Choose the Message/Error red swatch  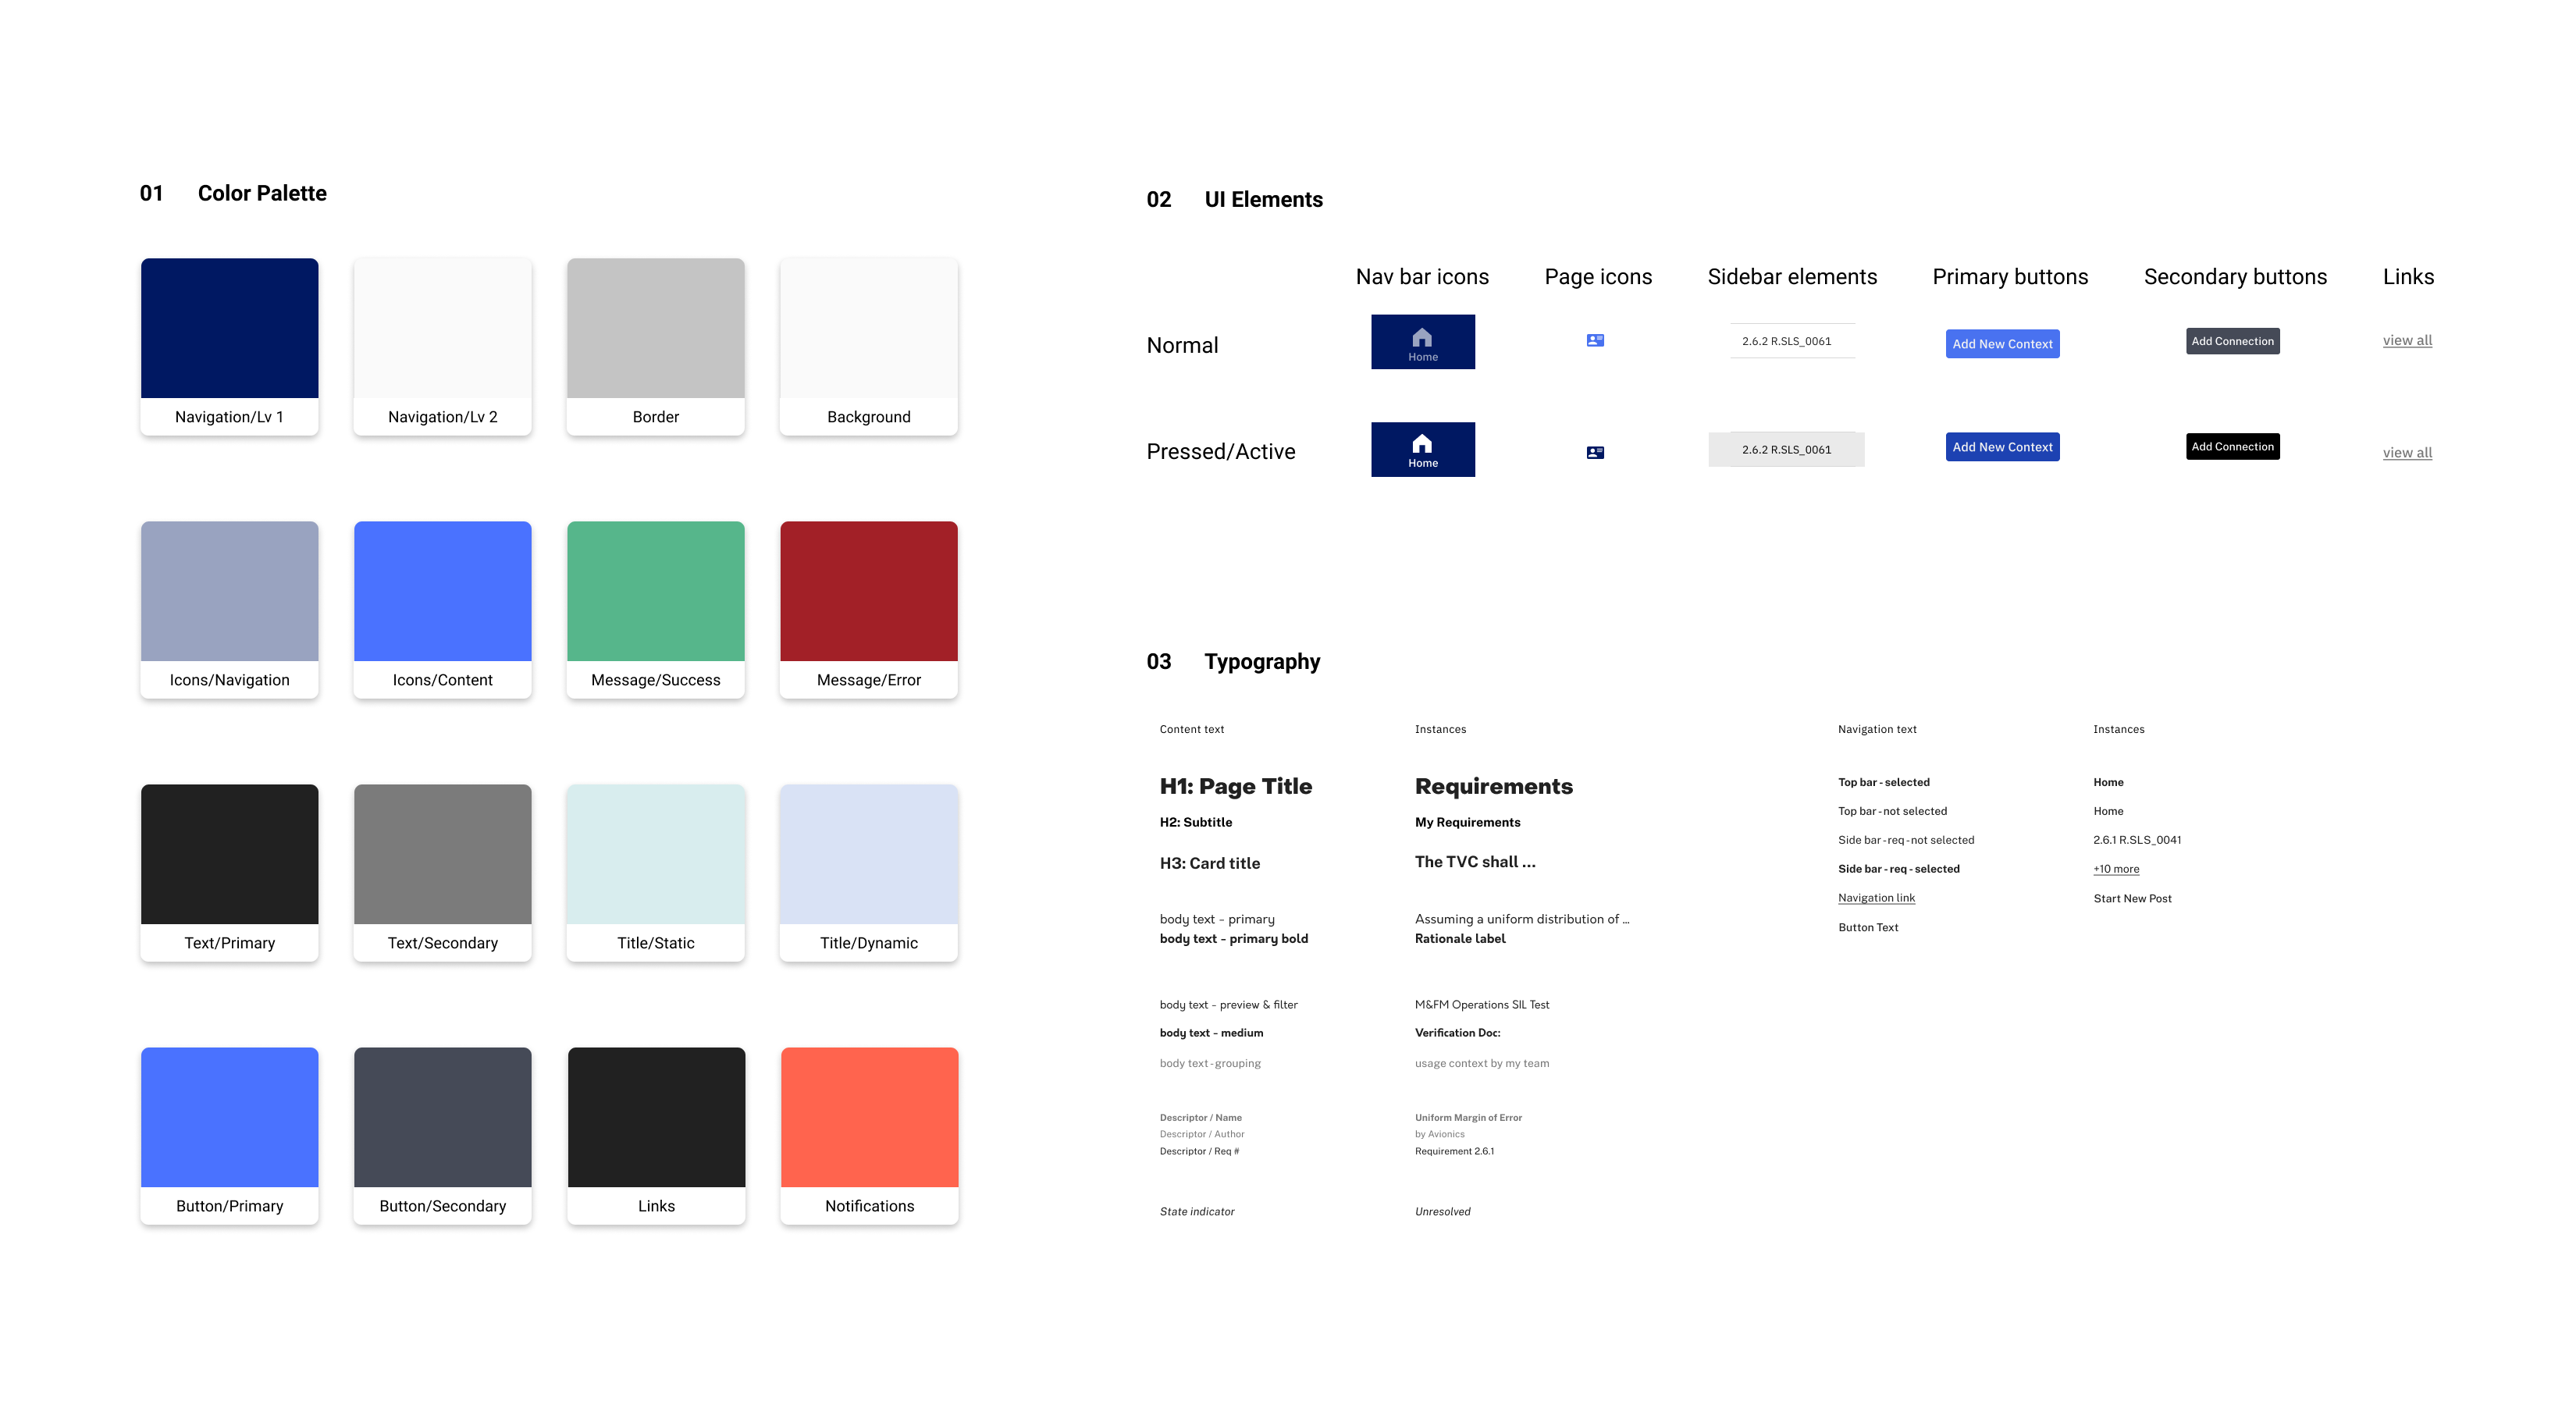868,592
